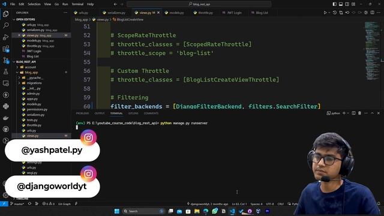384x216 pixels.
Task: Open the Remote Explorer view
Action: (5, 83)
